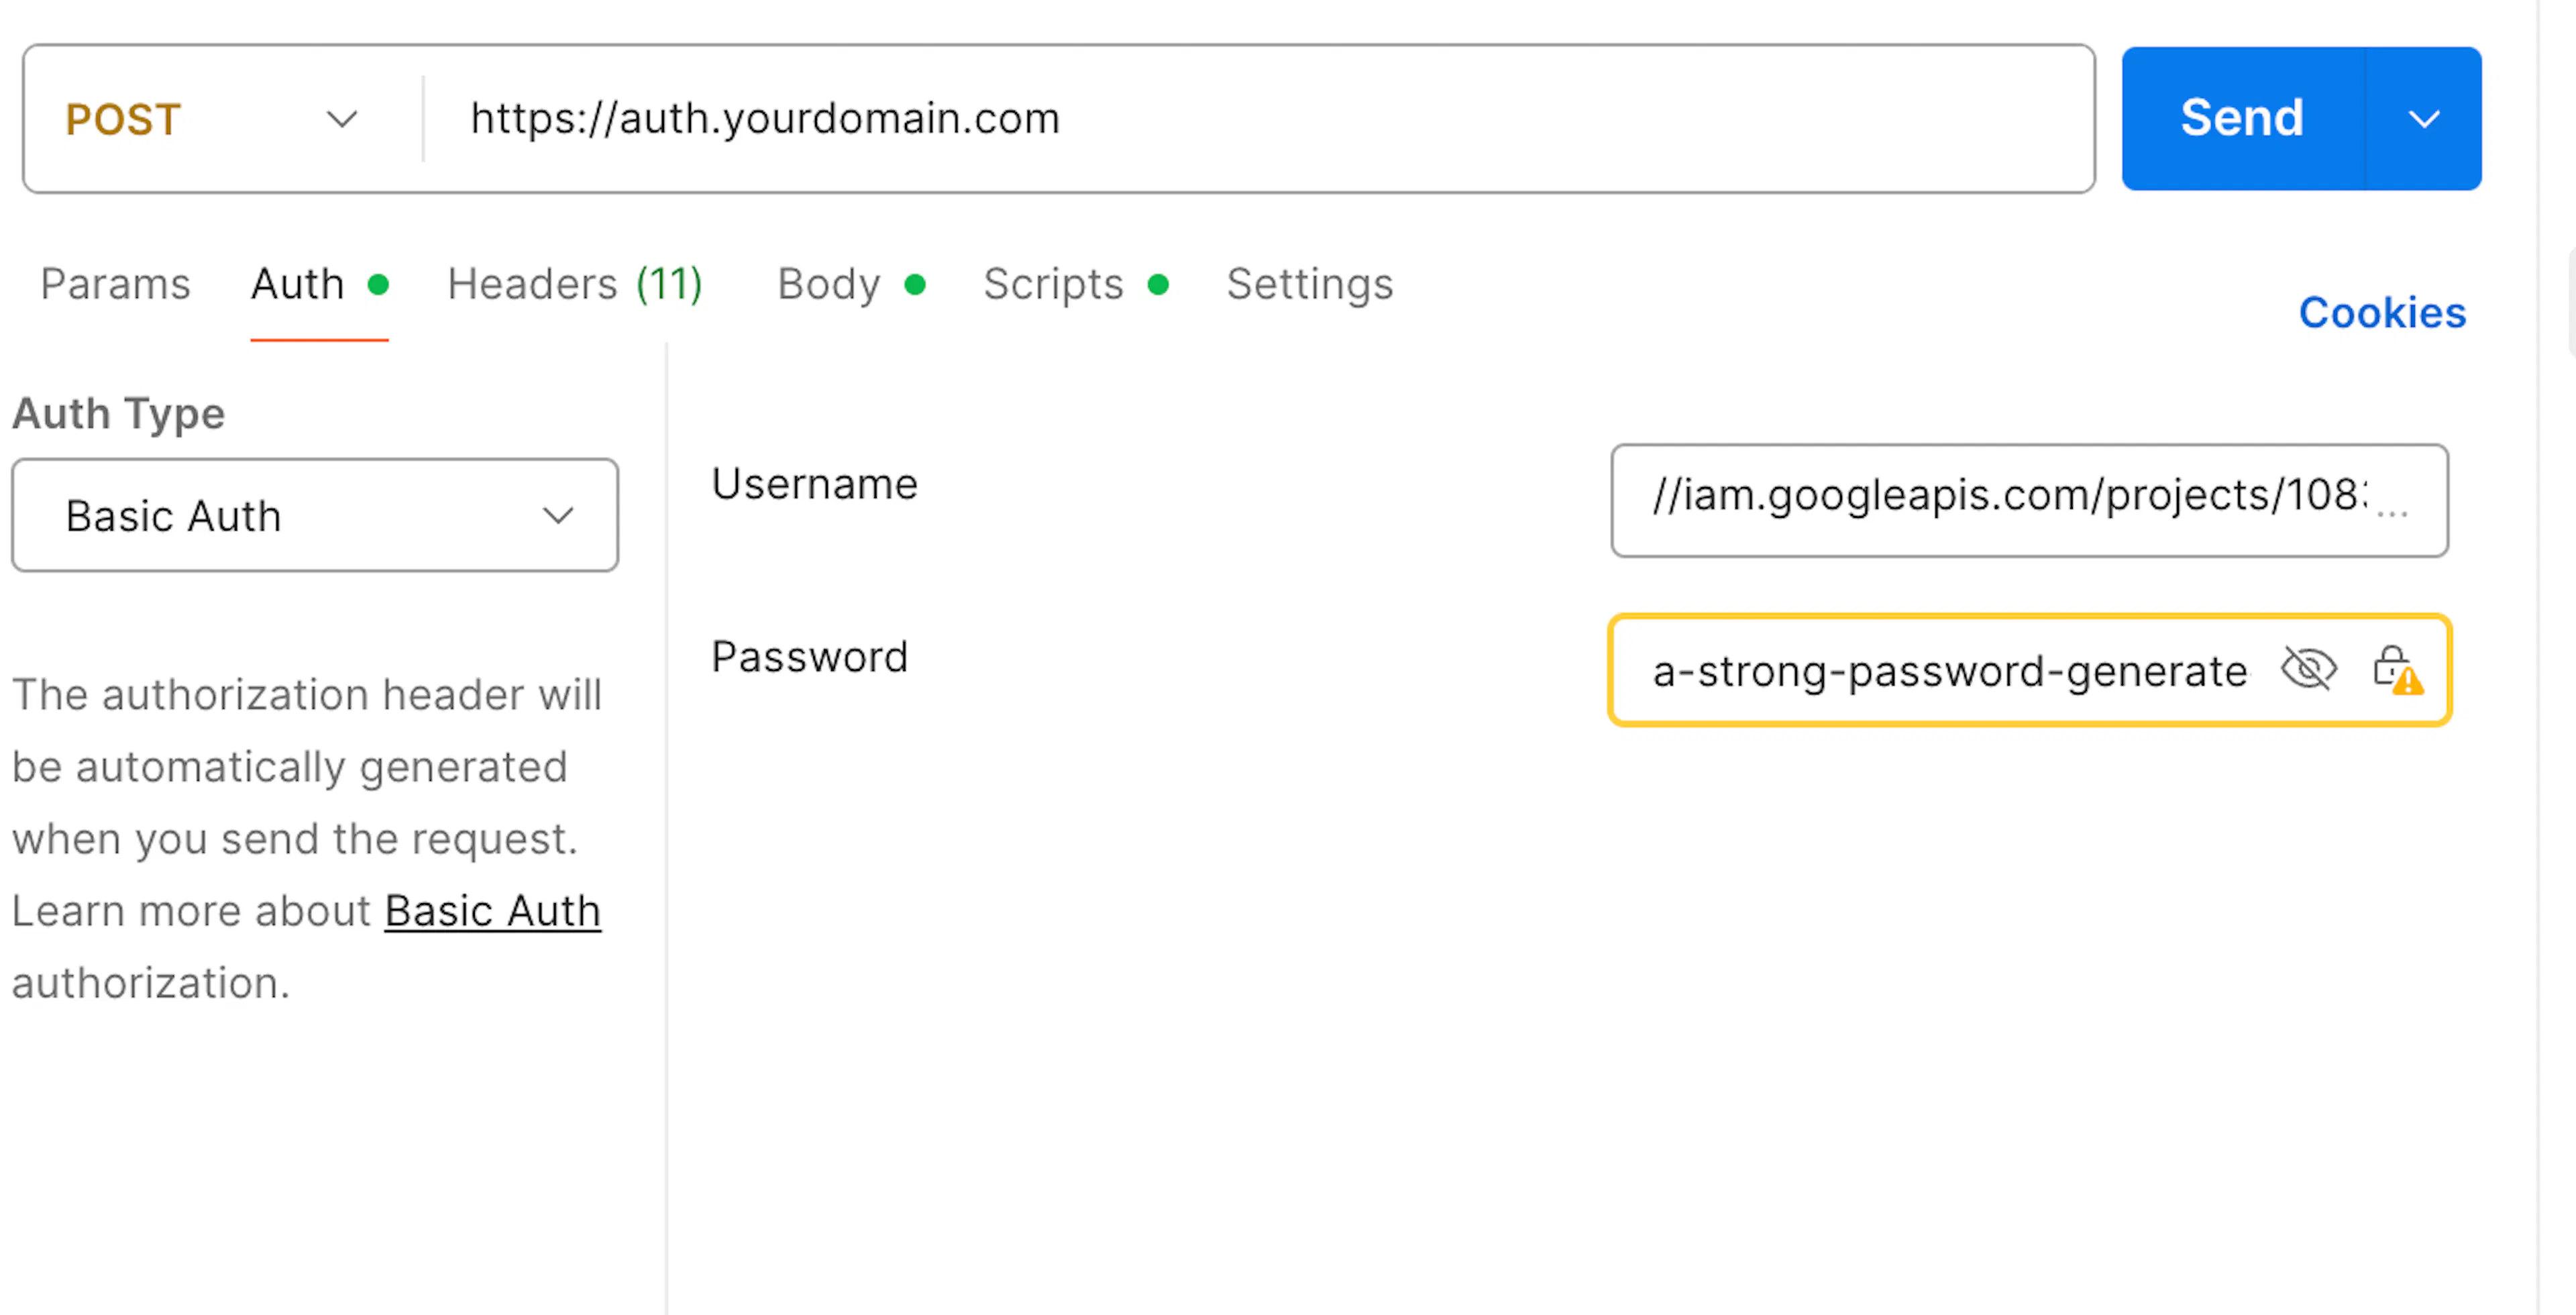Open the Scripts tab
Screen dimensions: 2576x1315
1077,285
